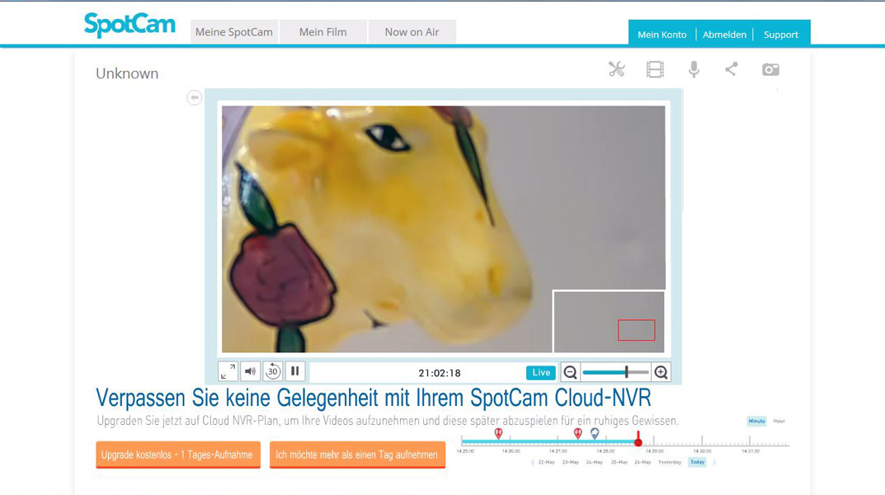
Task: Take a snapshot with the camera icon
Action: point(770,69)
